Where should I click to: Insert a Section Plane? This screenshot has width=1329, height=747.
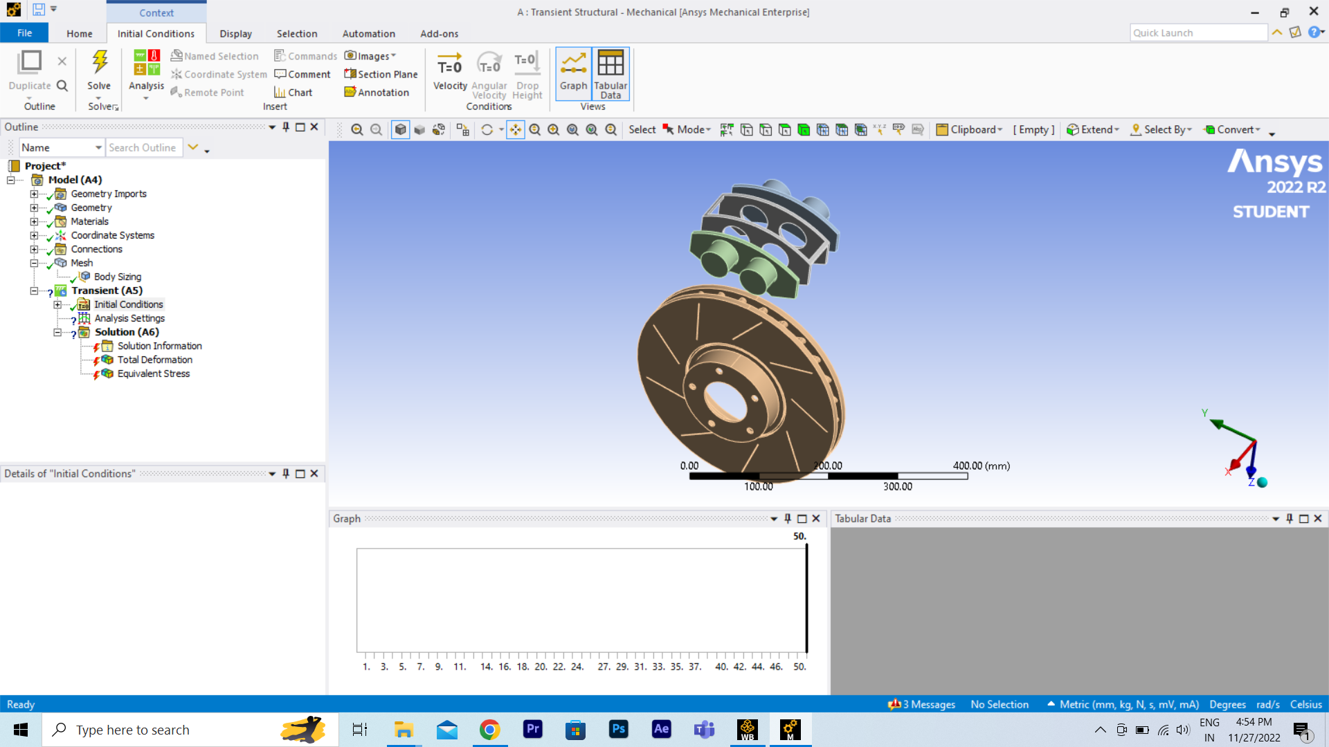381,74
